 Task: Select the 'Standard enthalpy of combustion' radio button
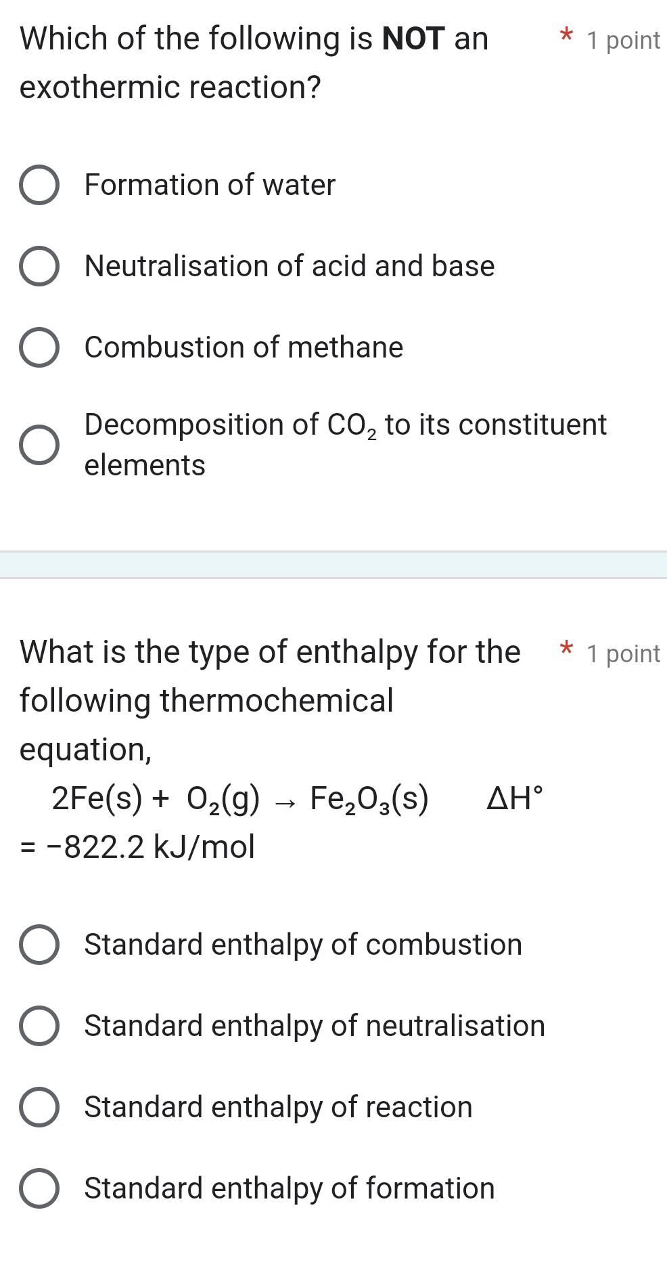coord(39,945)
